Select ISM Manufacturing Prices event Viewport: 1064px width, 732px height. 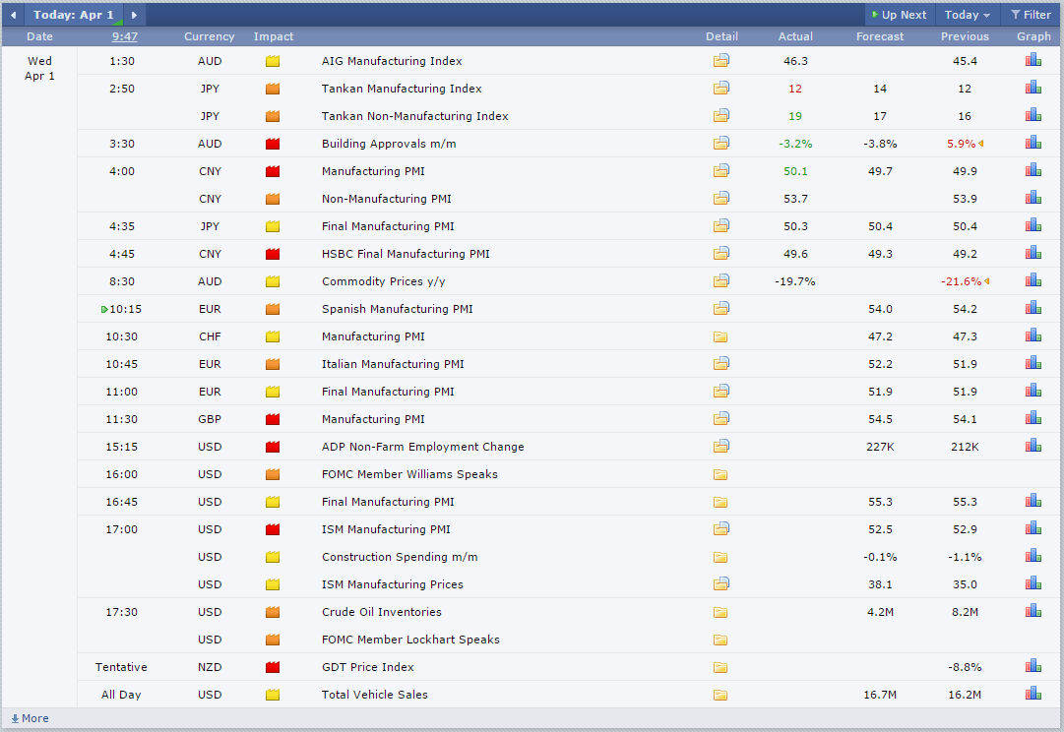click(x=392, y=584)
